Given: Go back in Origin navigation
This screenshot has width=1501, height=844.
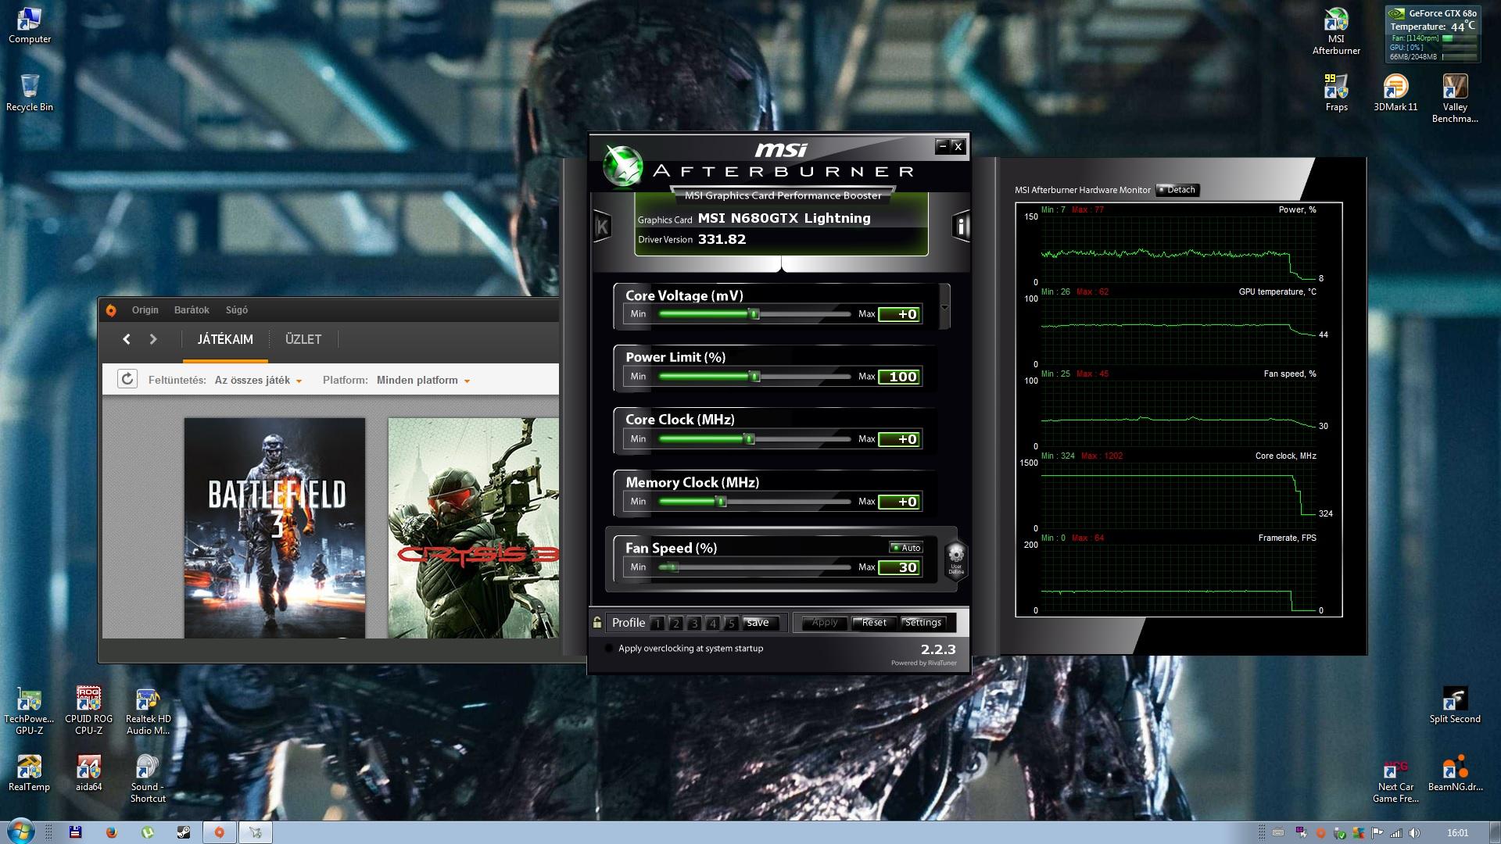Looking at the screenshot, I should [127, 339].
